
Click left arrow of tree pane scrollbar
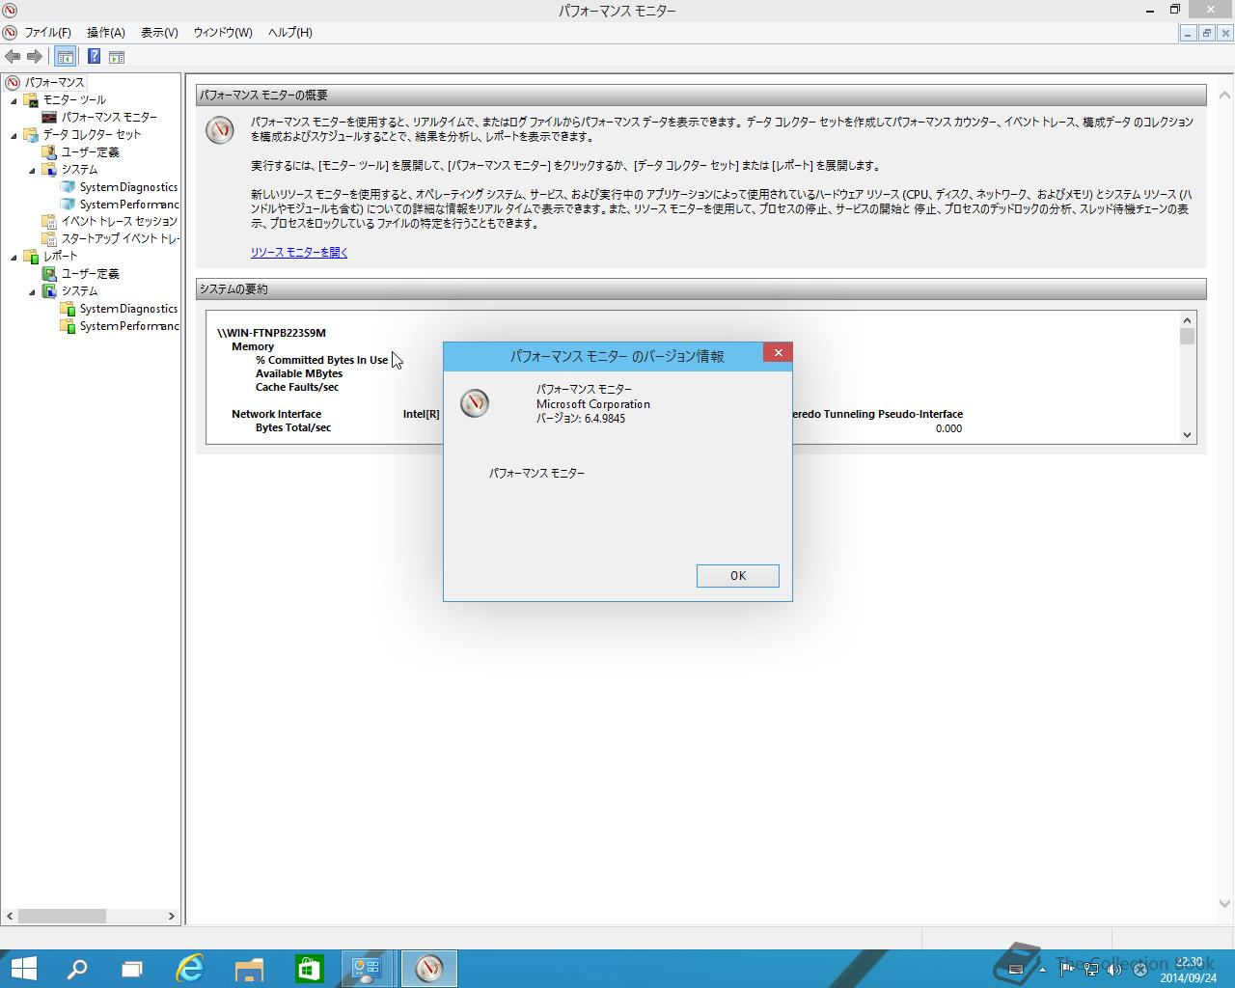click(x=11, y=916)
